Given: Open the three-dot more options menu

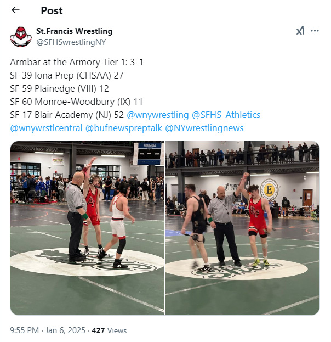Looking at the screenshot, I should [x=315, y=31].
